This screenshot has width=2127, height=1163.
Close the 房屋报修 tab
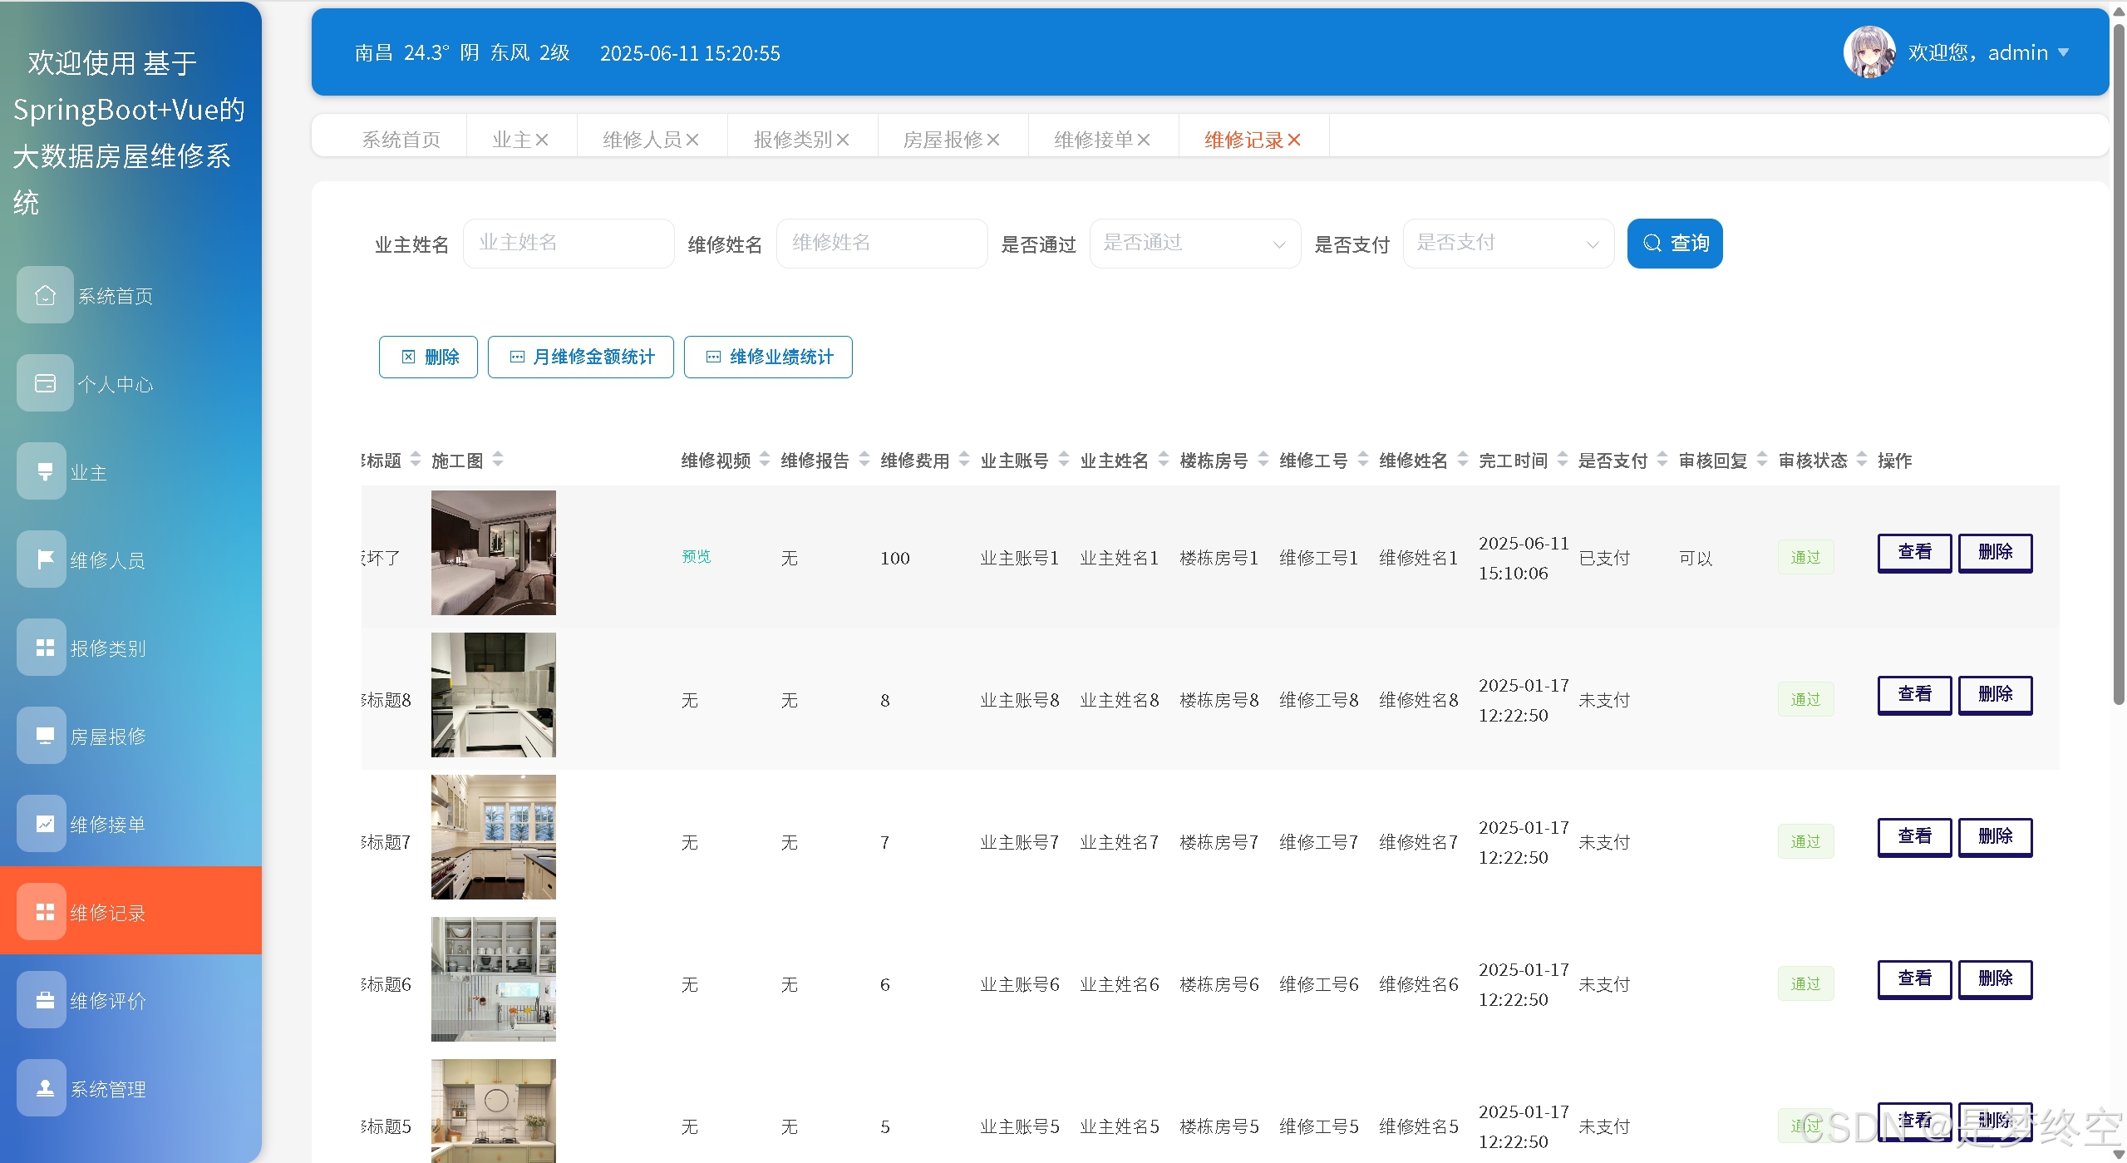coord(993,140)
